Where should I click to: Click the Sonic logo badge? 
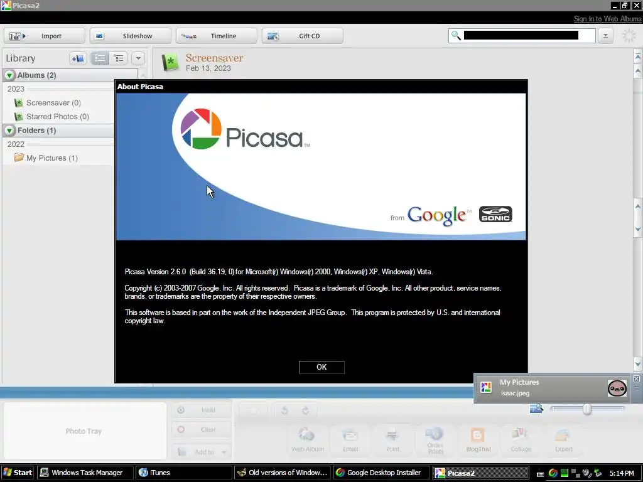point(495,214)
